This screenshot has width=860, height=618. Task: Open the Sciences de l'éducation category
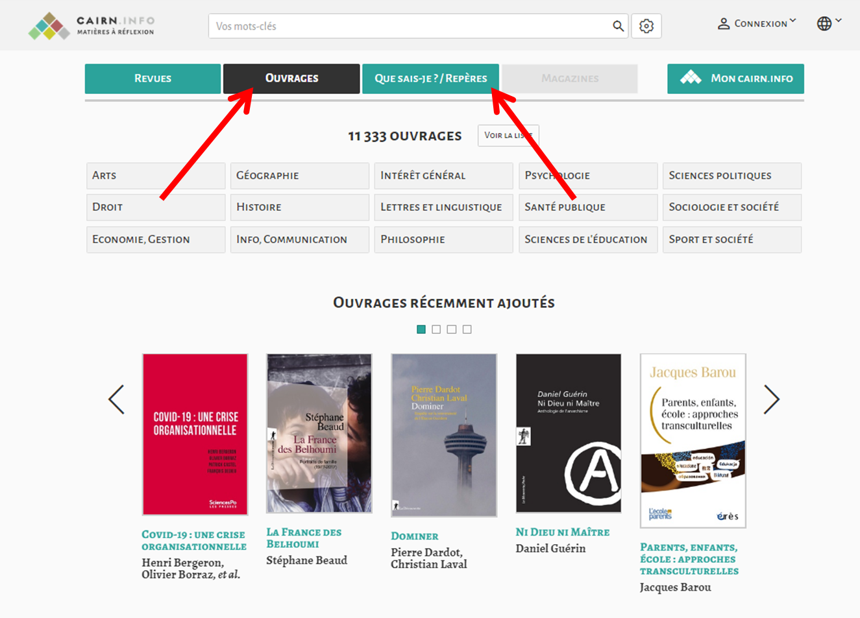click(588, 239)
